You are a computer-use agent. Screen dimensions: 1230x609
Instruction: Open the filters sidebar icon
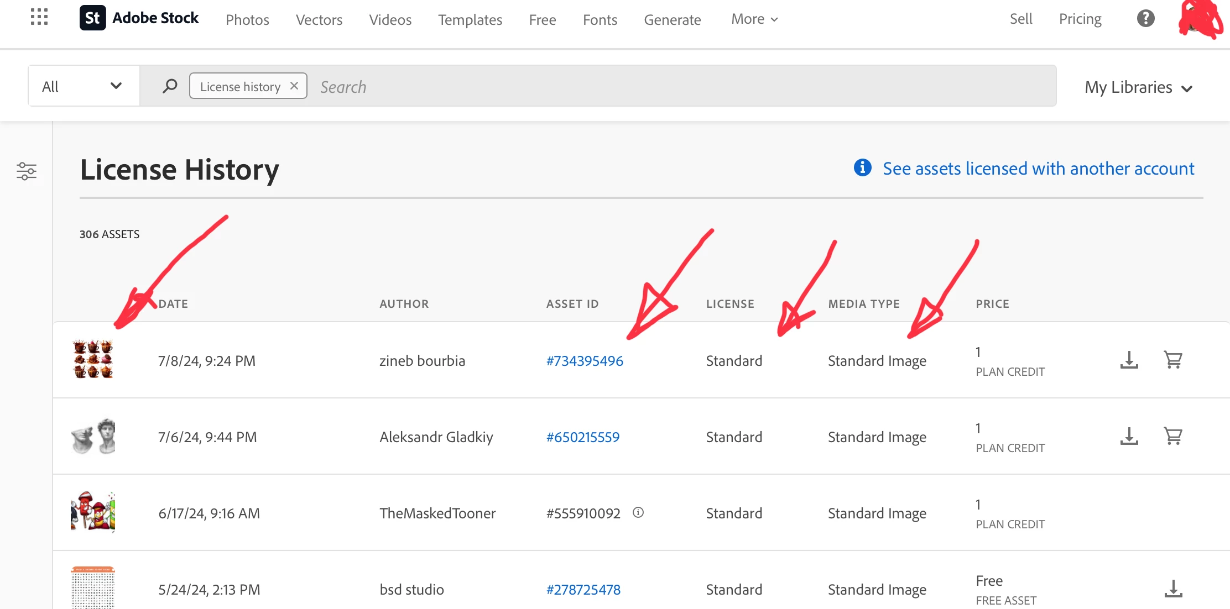(x=27, y=171)
